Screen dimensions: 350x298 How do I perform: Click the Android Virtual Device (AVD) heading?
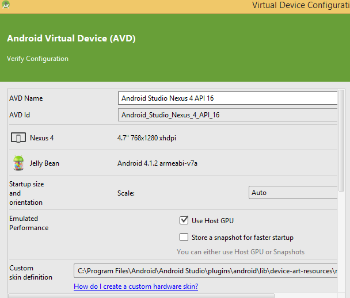click(x=71, y=39)
